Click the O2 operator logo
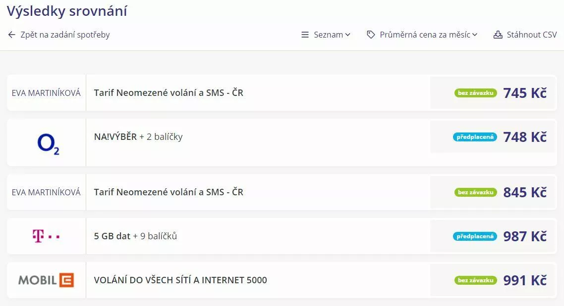The height and width of the screenshot is (306, 564). [x=48, y=144]
